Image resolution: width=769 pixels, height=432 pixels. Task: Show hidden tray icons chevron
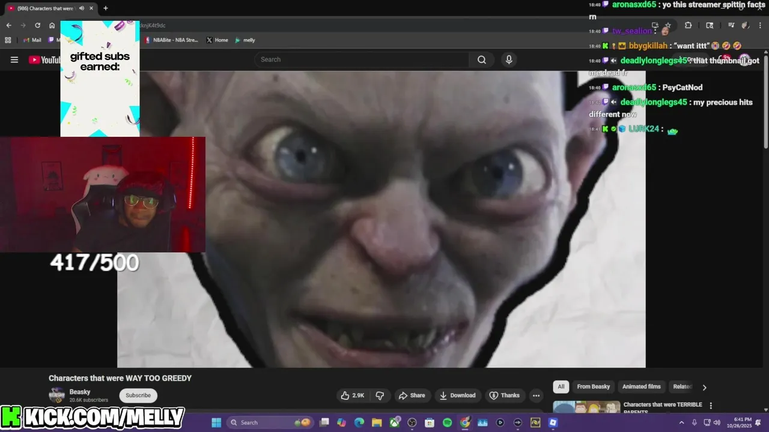click(x=681, y=423)
